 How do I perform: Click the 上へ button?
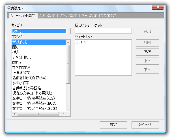pos(147,61)
